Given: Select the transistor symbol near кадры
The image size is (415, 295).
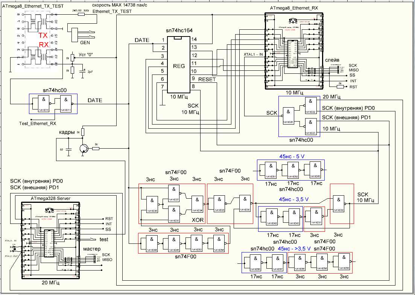Looking at the screenshot, I should click(x=84, y=148).
